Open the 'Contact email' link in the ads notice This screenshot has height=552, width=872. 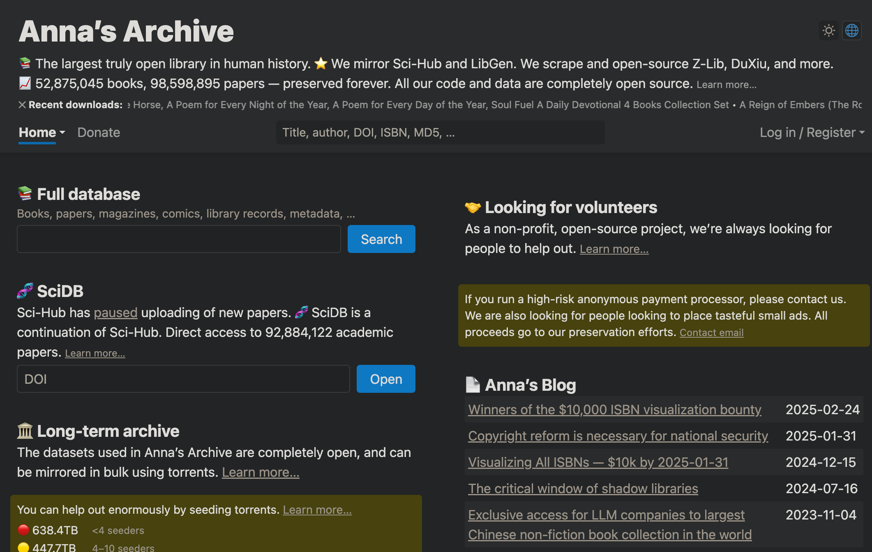711,332
